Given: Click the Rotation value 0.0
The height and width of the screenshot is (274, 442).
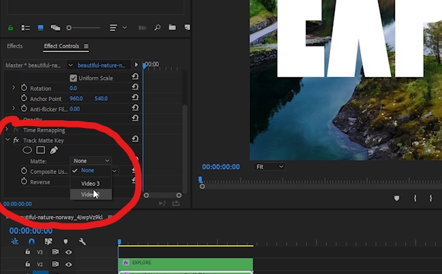Looking at the screenshot, I should tap(73, 88).
